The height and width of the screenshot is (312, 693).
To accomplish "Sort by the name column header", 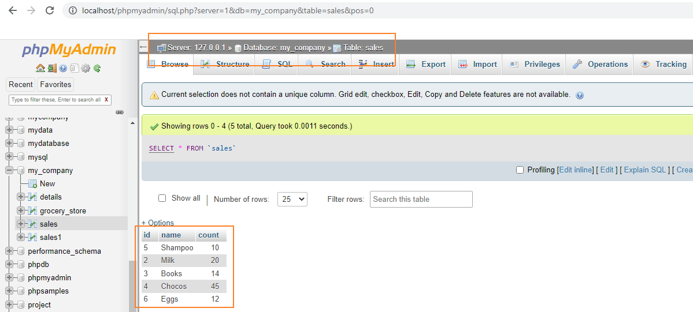I will click(171, 235).
